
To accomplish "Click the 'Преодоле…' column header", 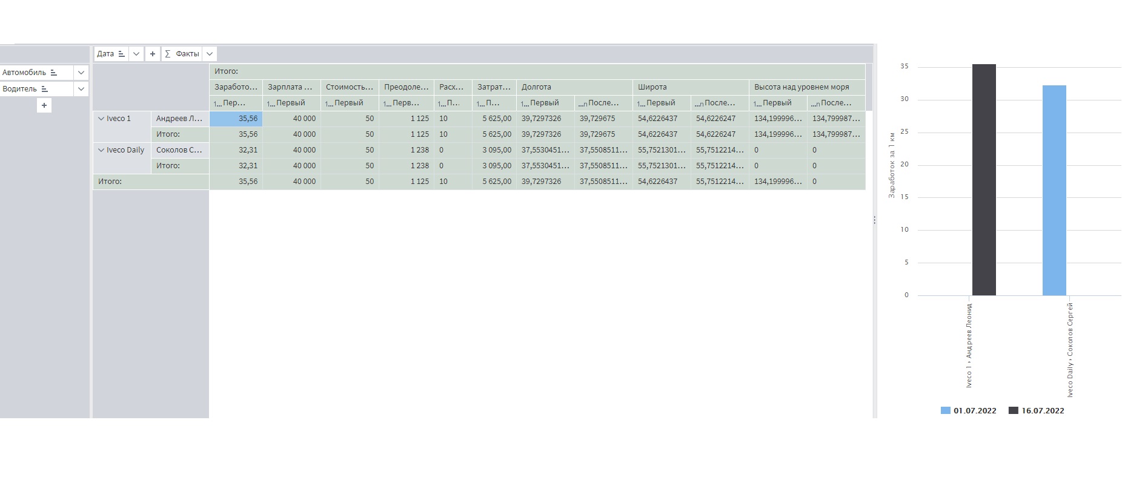I will click(x=407, y=87).
